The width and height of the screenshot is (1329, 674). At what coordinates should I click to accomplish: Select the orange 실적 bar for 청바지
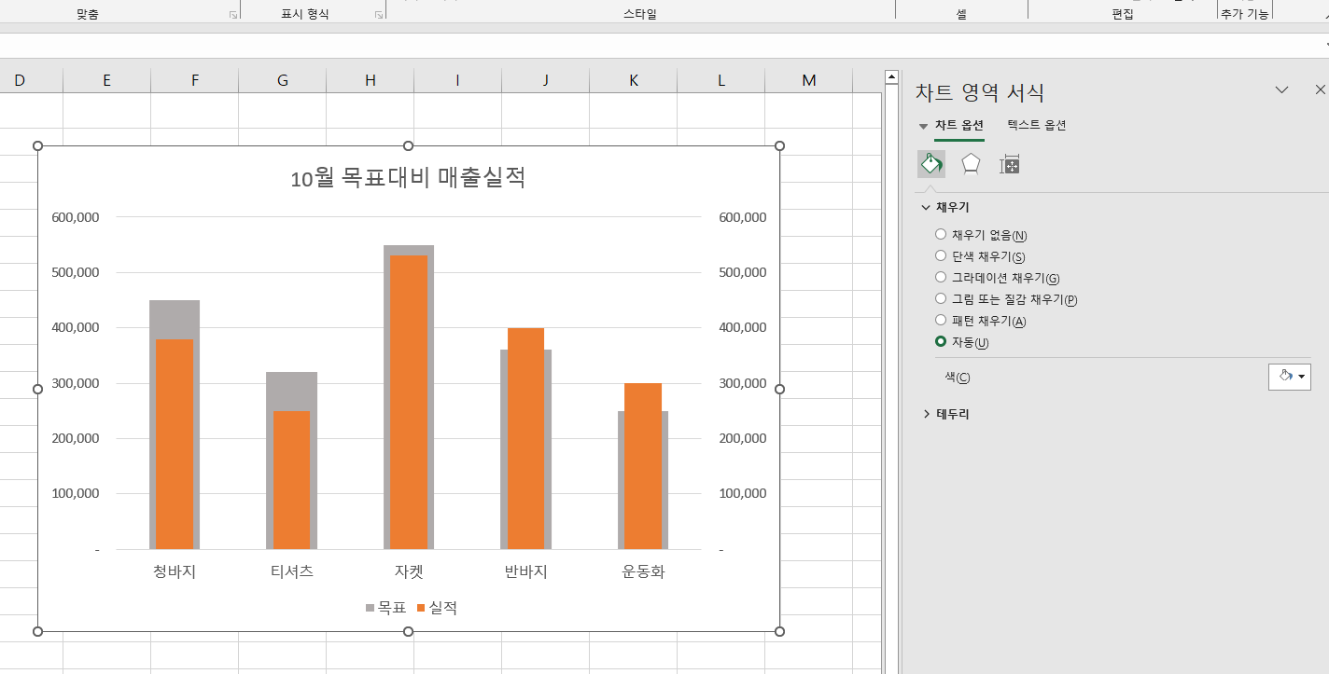tap(175, 444)
